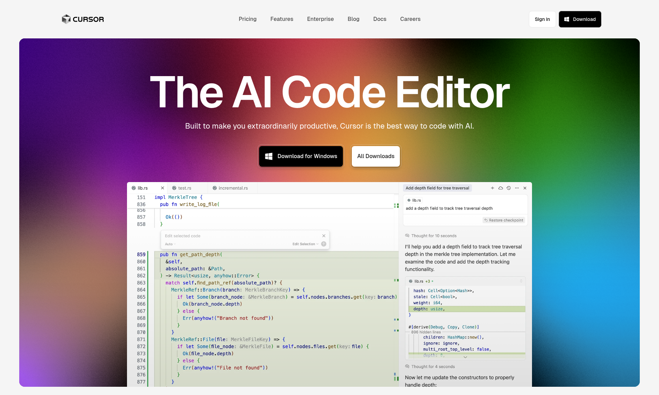Close the chat panel with the X
This screenshot has height=395, width=659.
point(525,188)
